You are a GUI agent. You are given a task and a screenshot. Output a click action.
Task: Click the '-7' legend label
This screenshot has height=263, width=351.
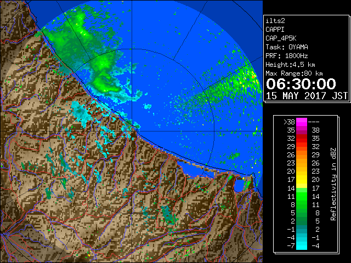point(291,246)
